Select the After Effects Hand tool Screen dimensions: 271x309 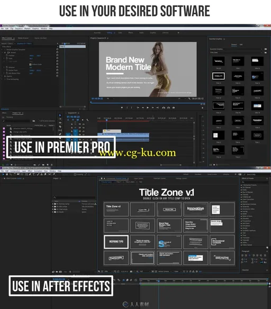[7, 175]
